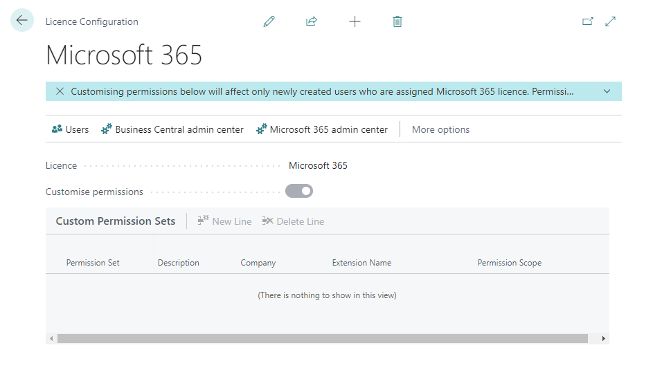Sort by Permission Set column header
662x370 pixels.
click(93, 263)
